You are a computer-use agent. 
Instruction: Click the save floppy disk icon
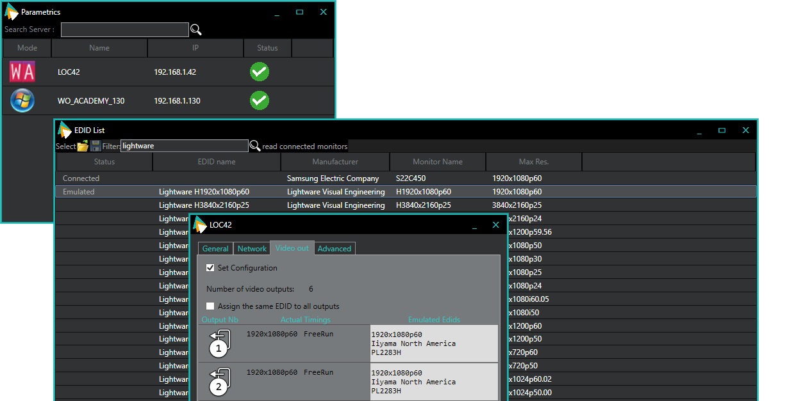click(95, 146)
